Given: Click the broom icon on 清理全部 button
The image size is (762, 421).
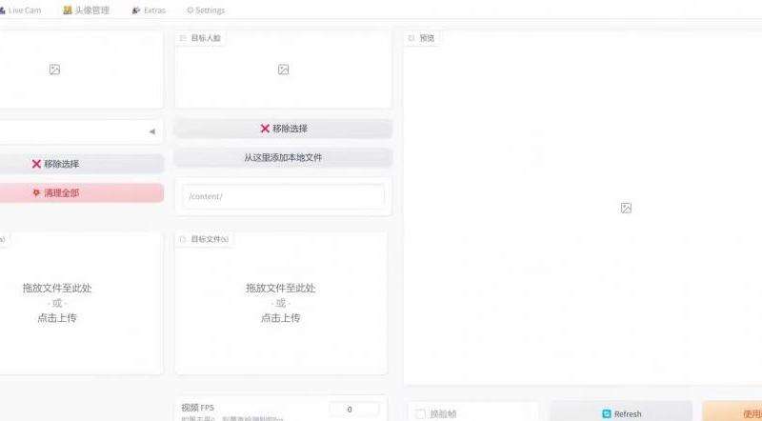Looking at the screenshot, I should click(36, 193).
